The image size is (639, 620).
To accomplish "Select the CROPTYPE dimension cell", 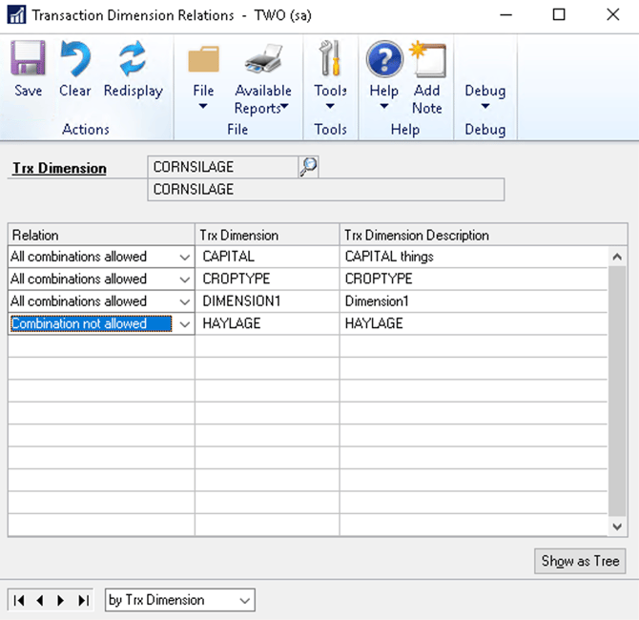I will click(267, 279).
